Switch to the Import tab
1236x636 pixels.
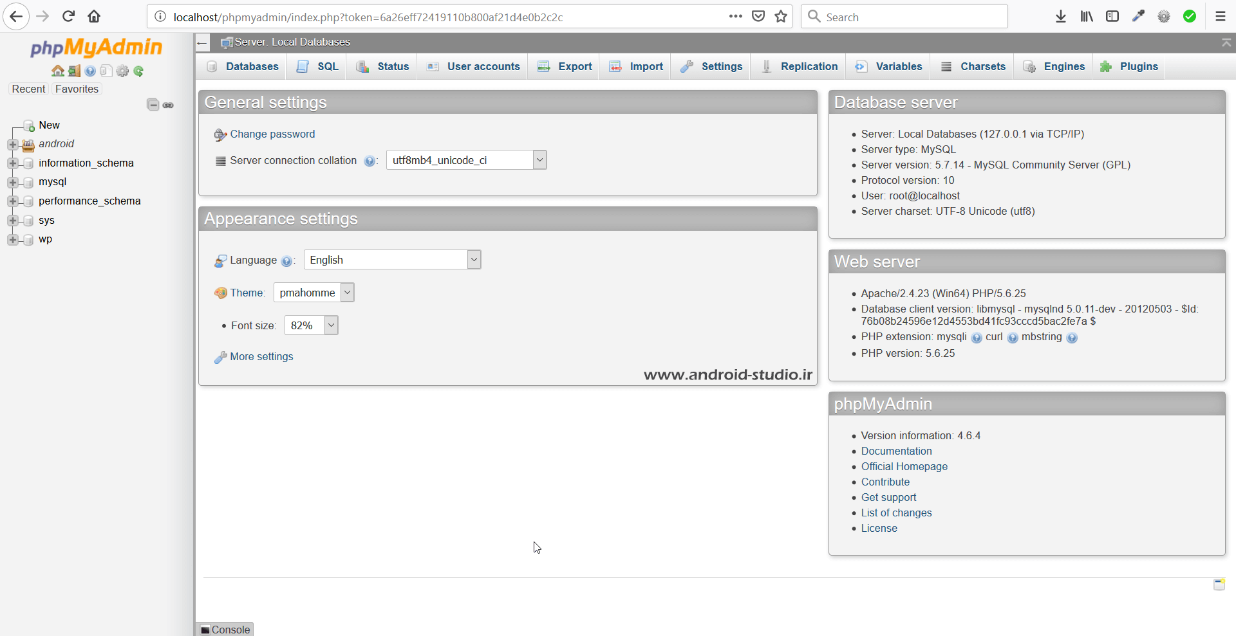[x=636, y=66]
